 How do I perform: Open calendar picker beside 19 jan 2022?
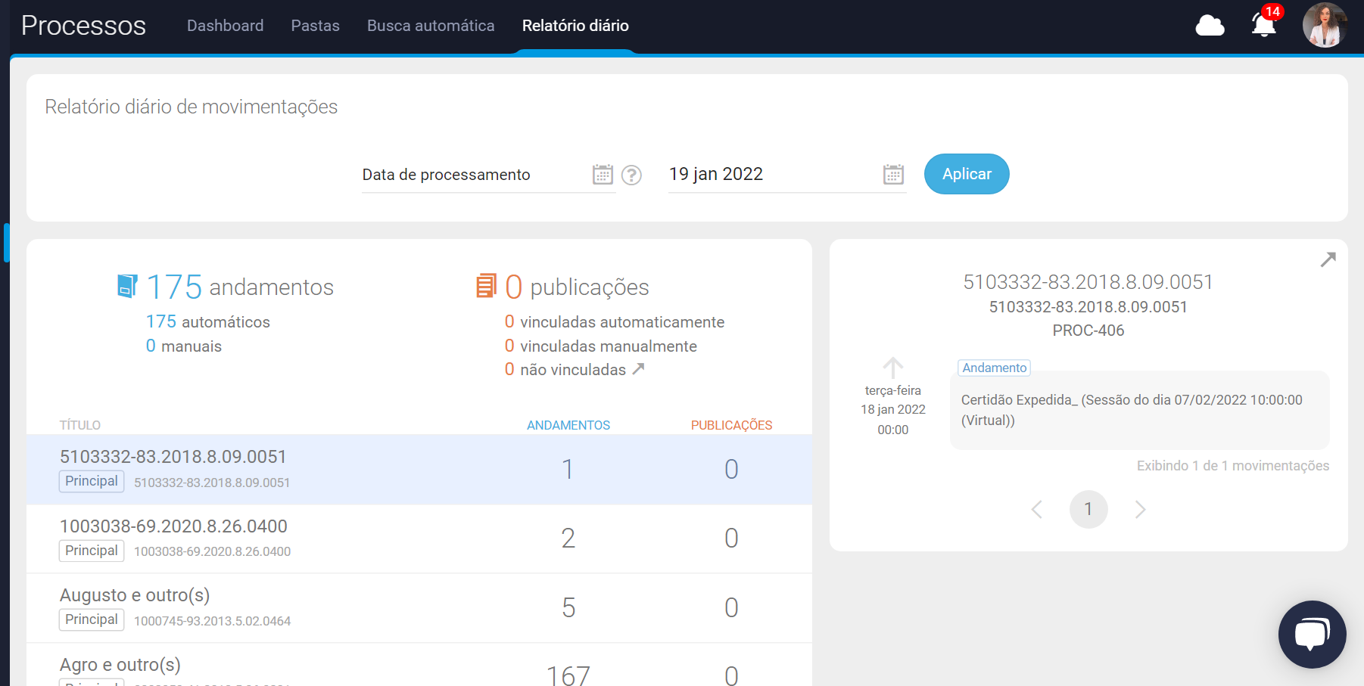pos(893,175)
